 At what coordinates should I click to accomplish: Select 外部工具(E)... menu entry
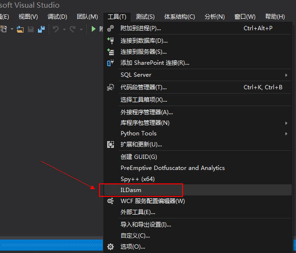tap(197, 212)
